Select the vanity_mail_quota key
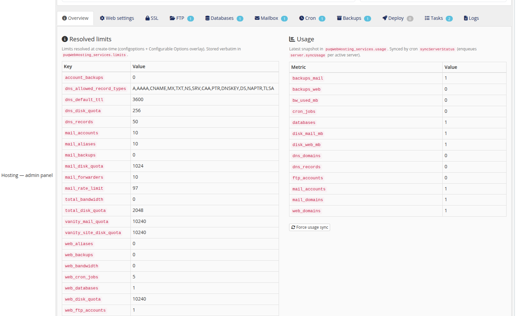This screenshot has width=518, height=316. click(87, 222)
